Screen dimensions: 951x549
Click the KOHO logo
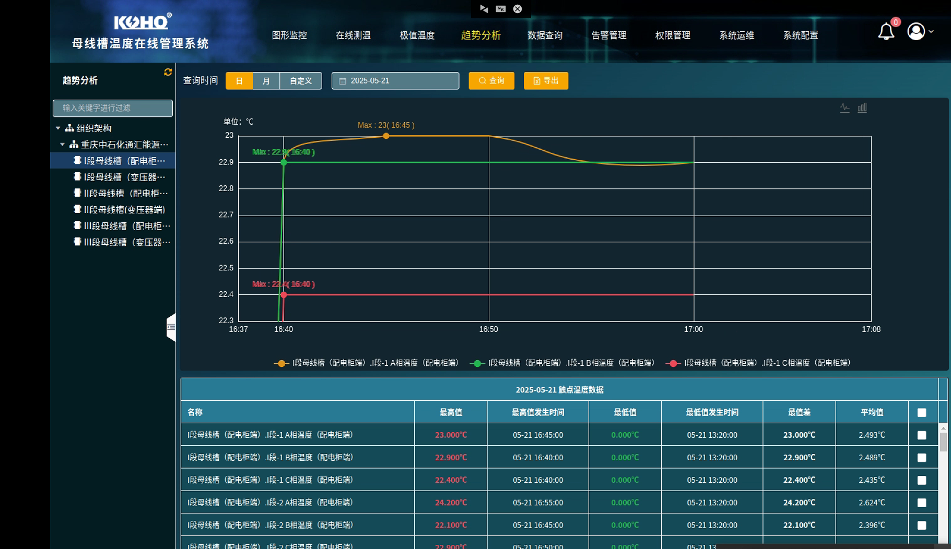click(x=142, y=22)
